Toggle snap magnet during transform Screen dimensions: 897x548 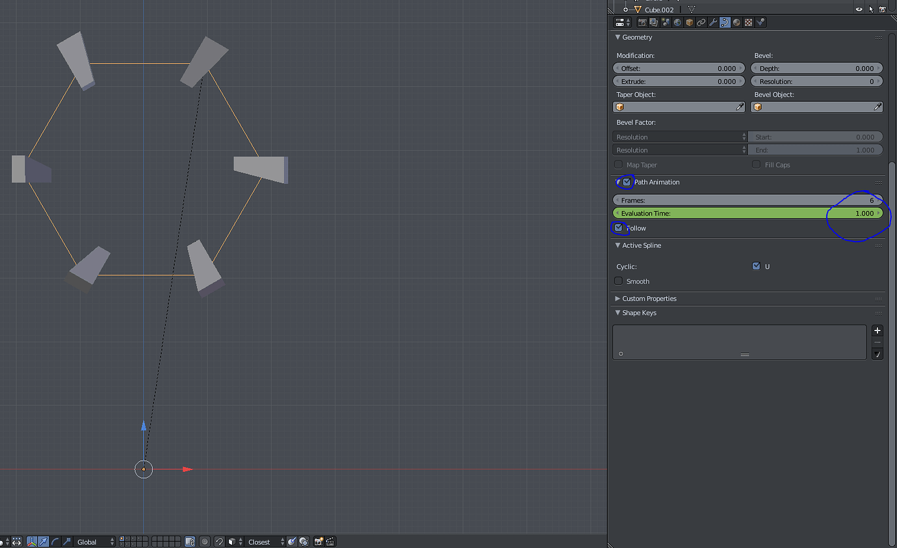tap(220, 542)
